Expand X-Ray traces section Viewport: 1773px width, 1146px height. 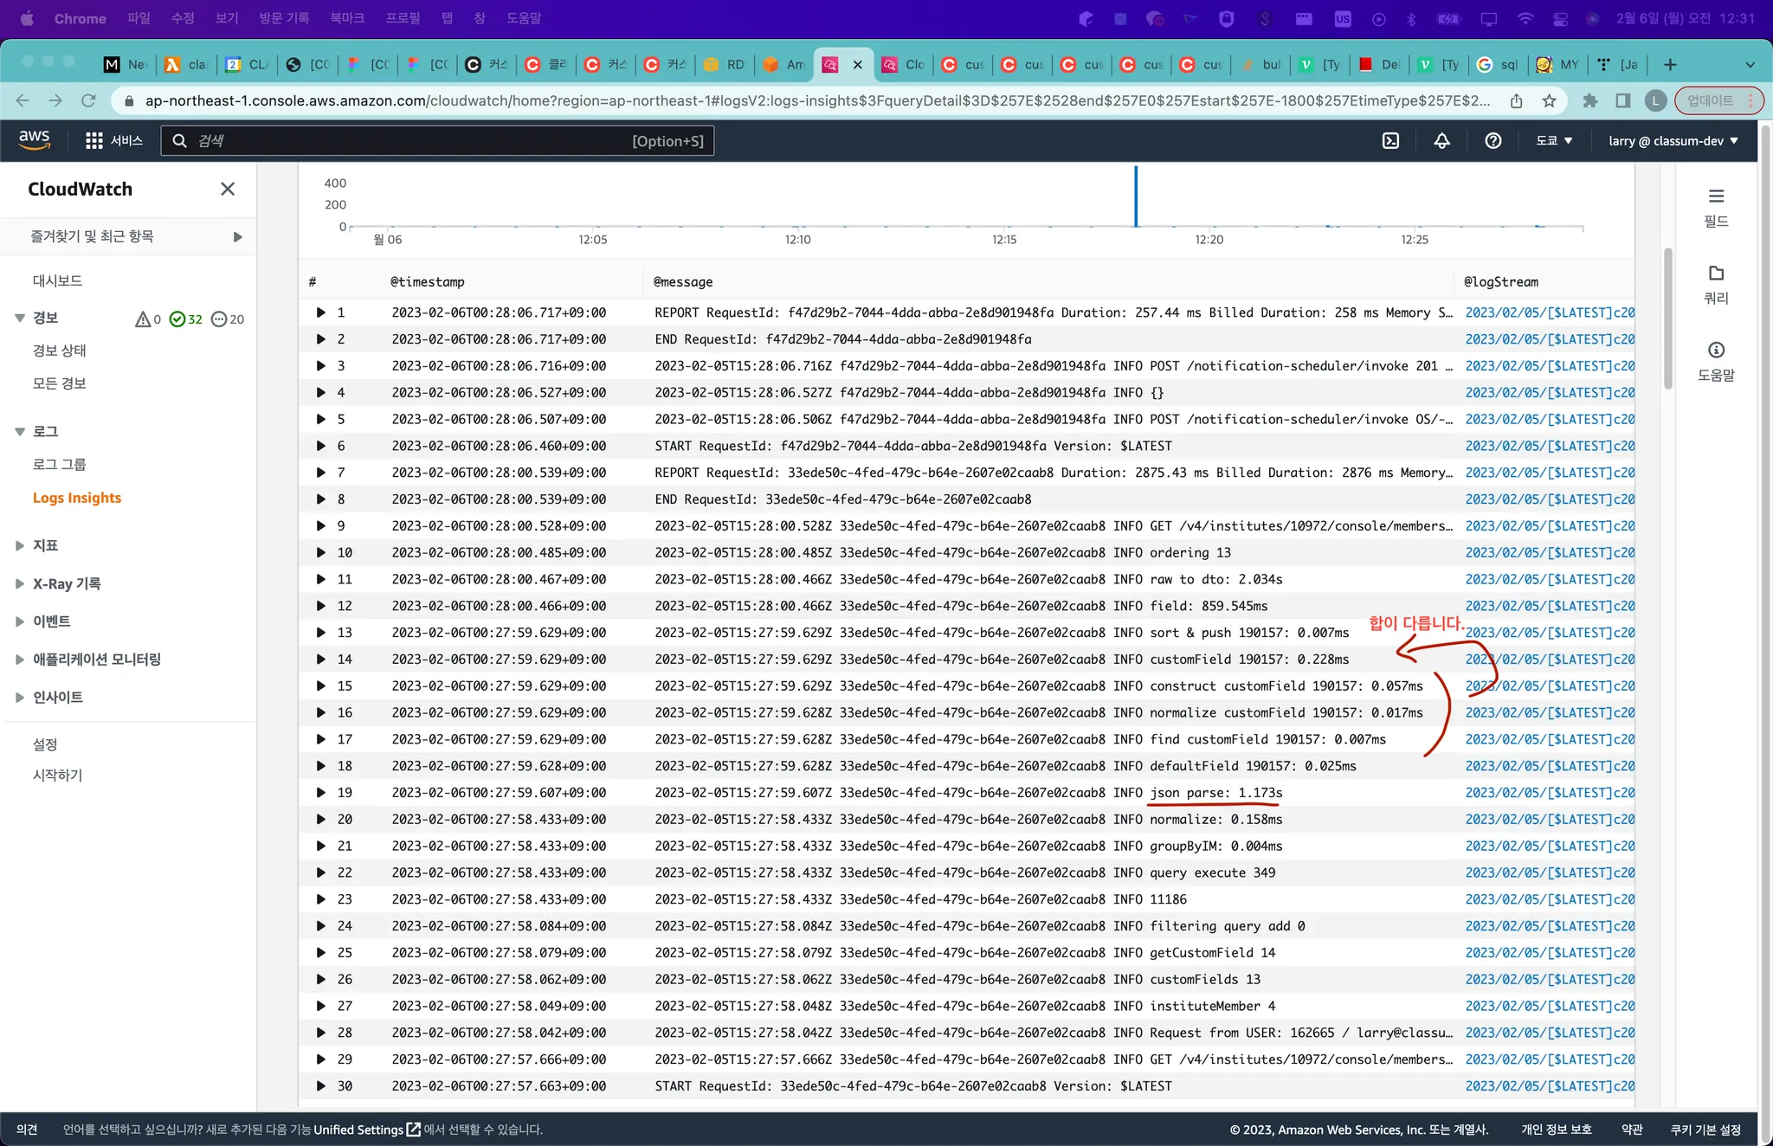click(20, 584)
